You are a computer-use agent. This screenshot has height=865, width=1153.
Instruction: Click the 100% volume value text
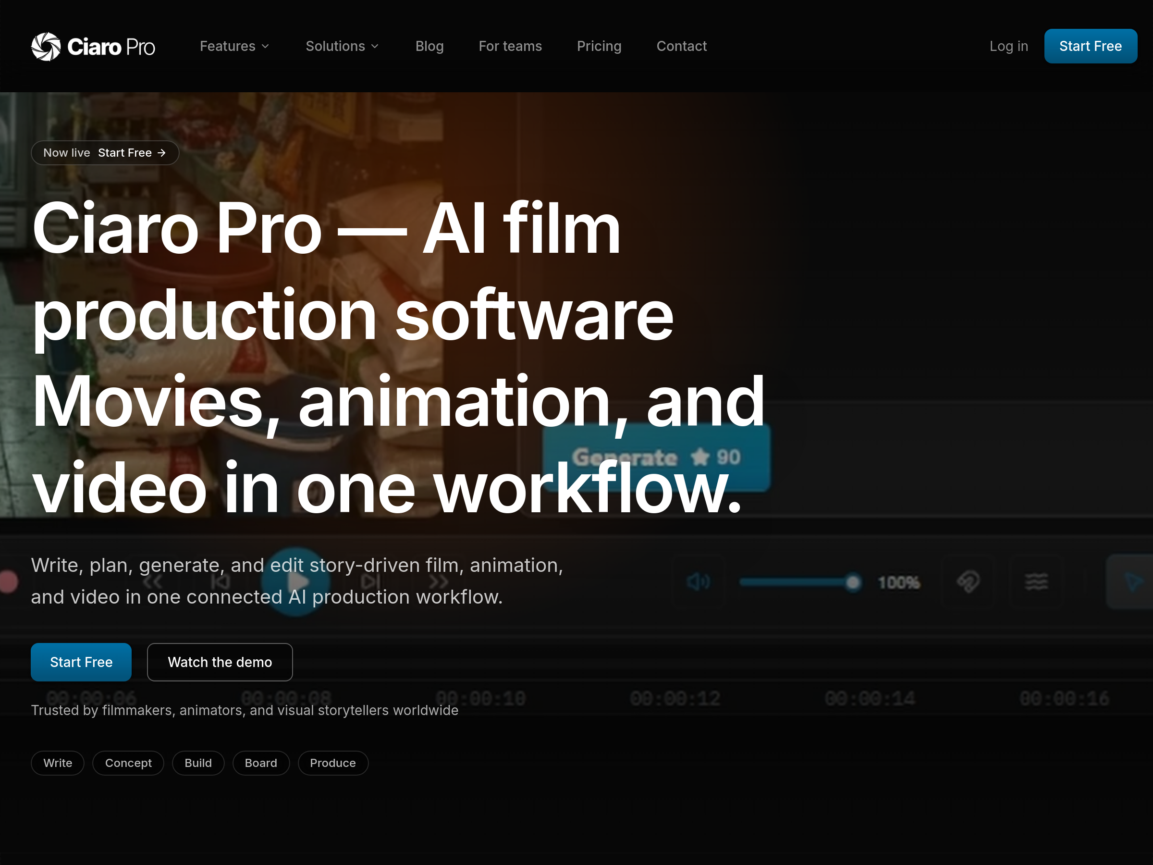coord(899,582)
